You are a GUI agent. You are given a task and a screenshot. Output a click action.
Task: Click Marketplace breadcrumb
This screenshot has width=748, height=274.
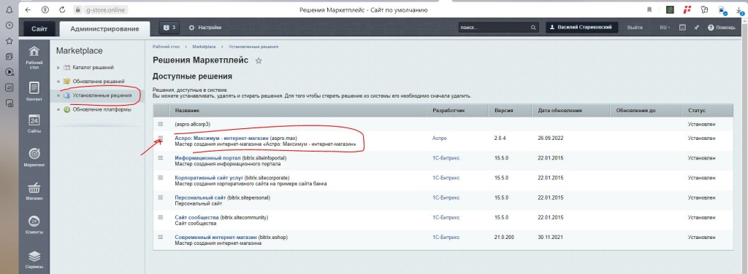point(205,47)
